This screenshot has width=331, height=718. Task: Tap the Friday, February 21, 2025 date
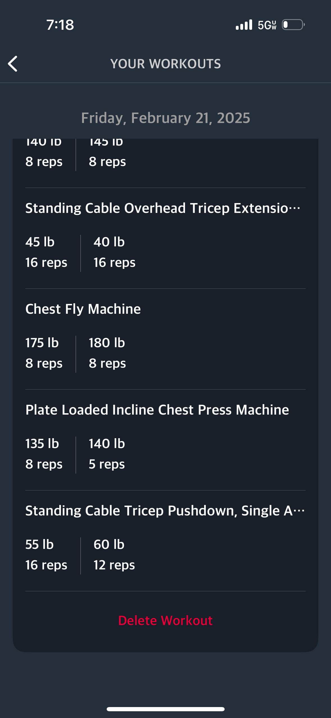coord(166,118)
